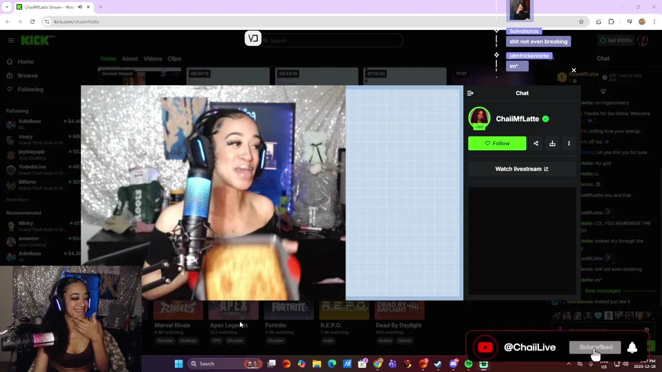Open Discord from the taskbar
This screenshot has height=372, width=662.
454,364
